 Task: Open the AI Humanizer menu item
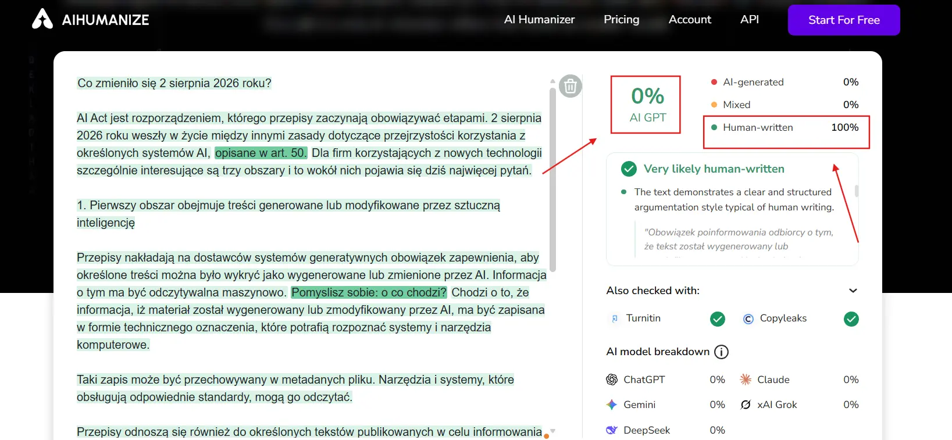point(539,19)
